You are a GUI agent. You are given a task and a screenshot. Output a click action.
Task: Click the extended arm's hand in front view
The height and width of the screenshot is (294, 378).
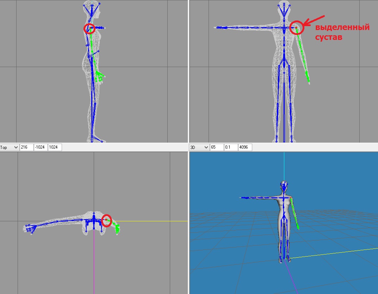(221, 28)
